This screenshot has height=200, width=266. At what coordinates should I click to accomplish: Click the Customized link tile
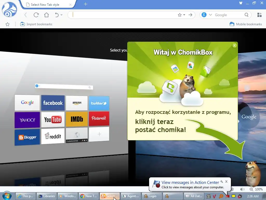point(77,135)
